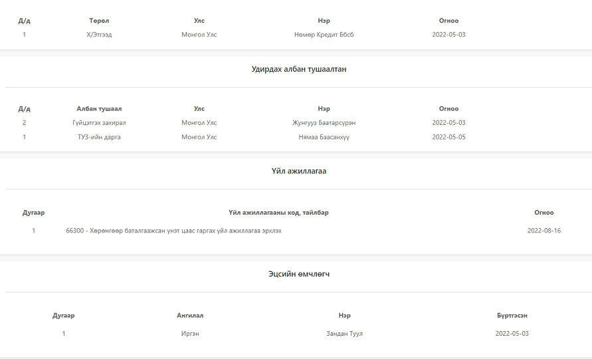The image size is (592, 359).
Task: Click the name Нөмөр Кредит Ббсб
Action: (x=324, y=35)
